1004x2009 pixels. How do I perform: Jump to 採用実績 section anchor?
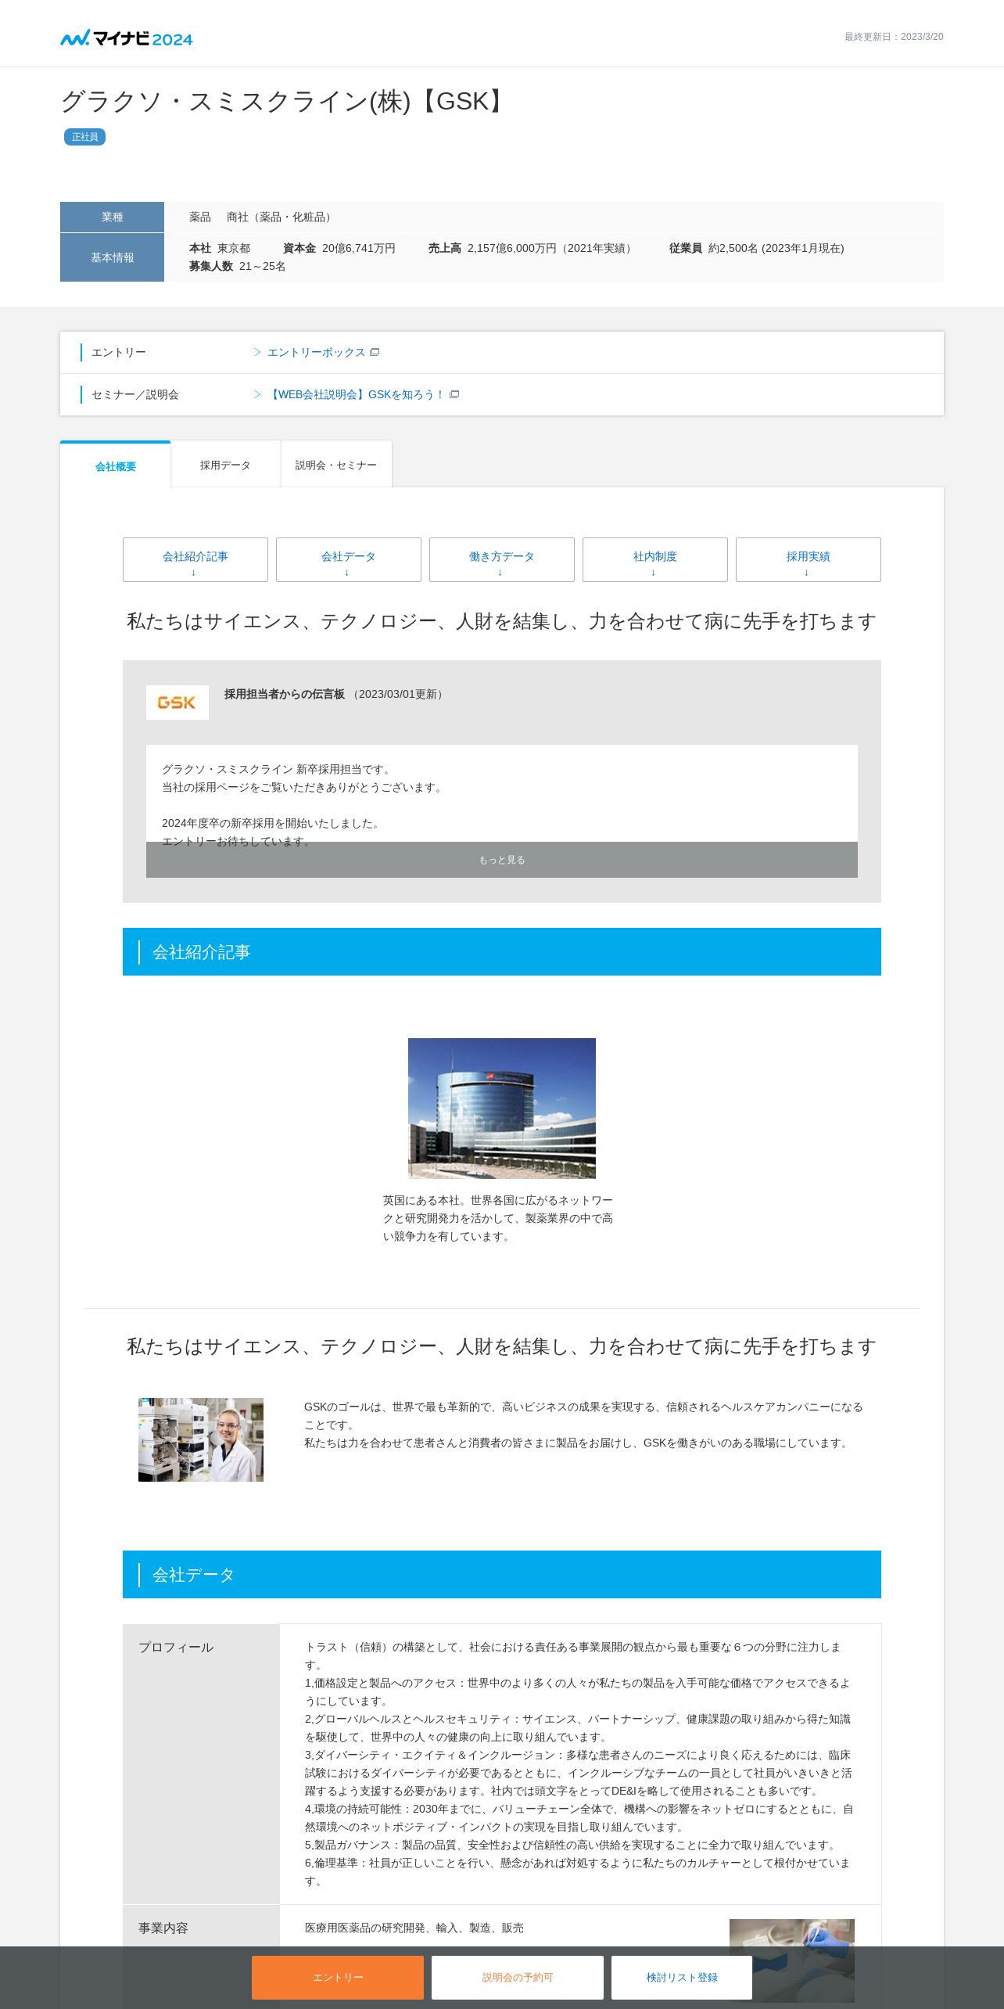point(809,559)
